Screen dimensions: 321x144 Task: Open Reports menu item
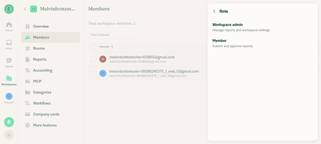point(50,59)
